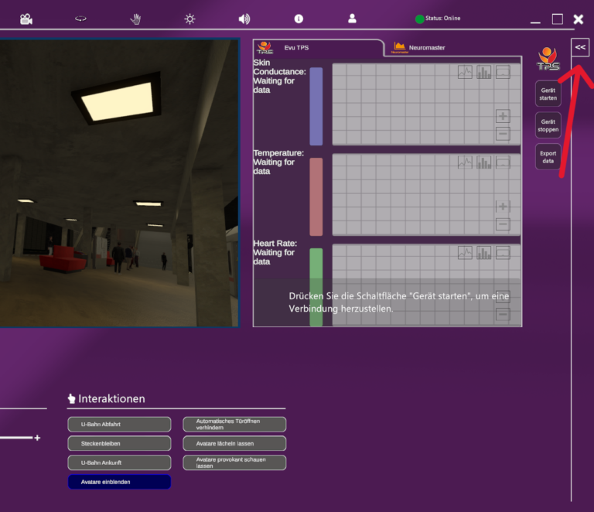This screenshot has height=512, width=594.
Task: Select the hand interaction icon
Action: pyautogui.click(x=135, y=19)
